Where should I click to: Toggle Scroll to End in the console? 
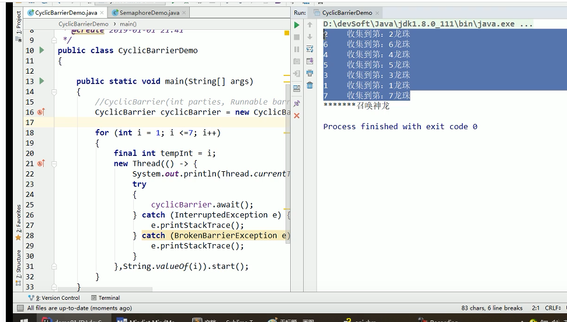[x=310, y=61]
